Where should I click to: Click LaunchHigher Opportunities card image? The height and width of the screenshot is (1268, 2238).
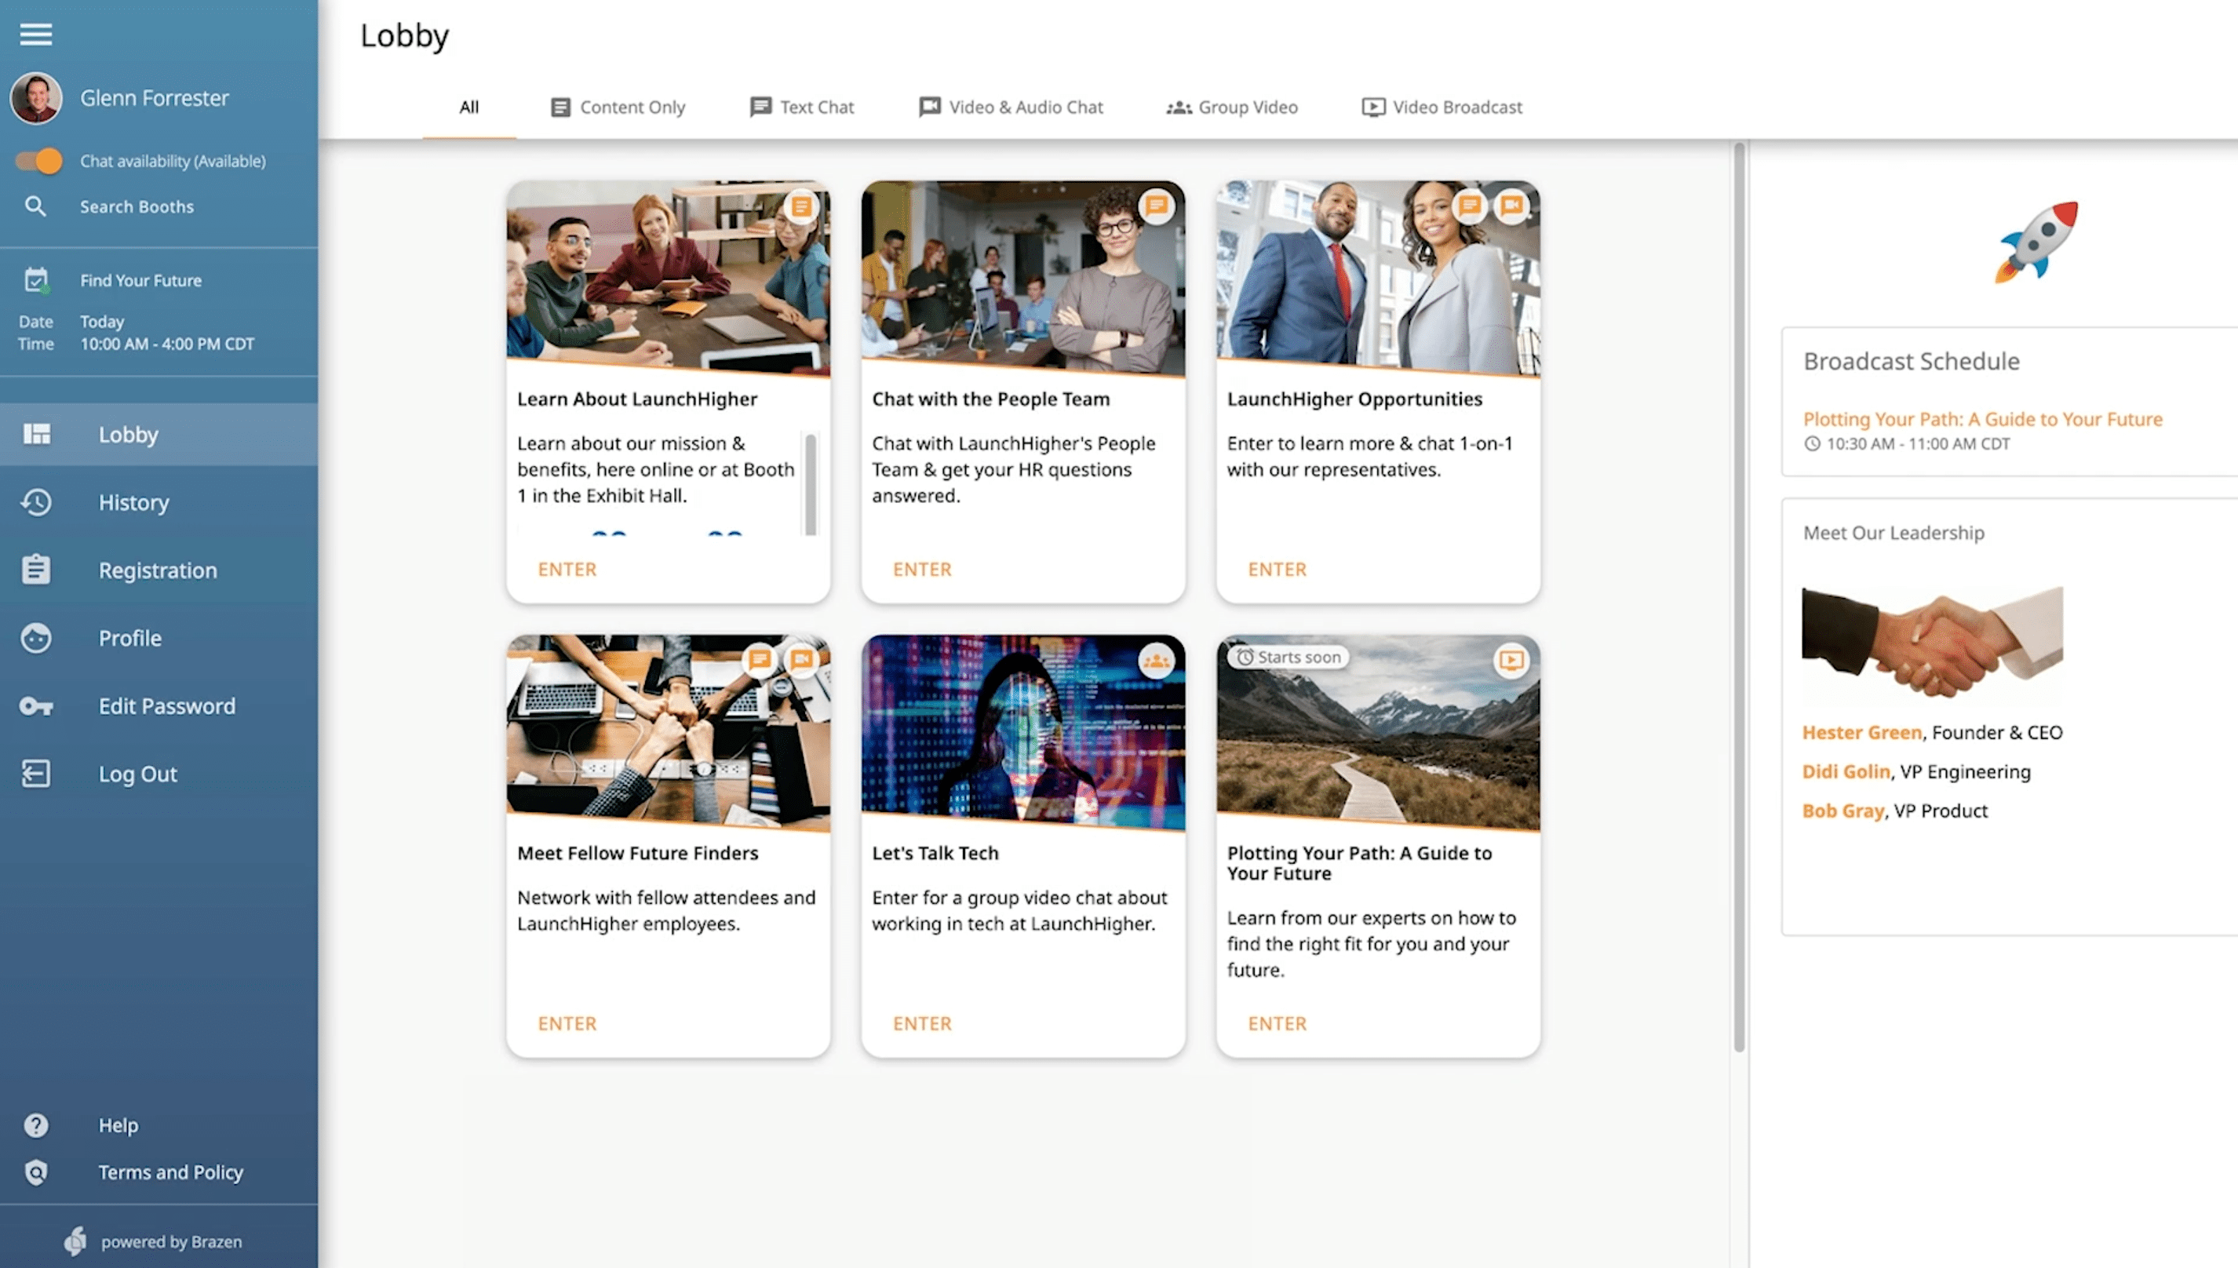tap(1378, 279)
